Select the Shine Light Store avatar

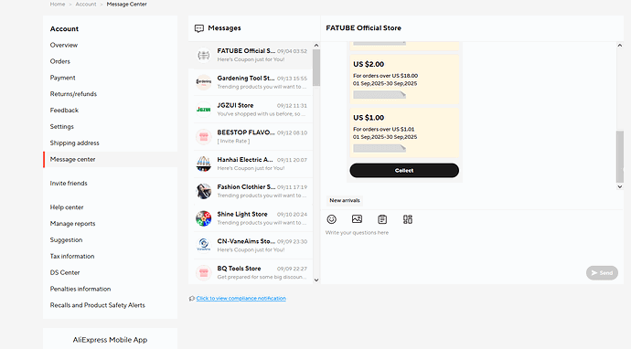[x=204, y=218]
